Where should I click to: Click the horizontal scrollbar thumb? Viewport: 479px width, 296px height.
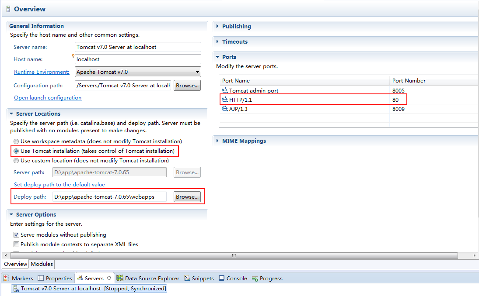tap(234, 255)
